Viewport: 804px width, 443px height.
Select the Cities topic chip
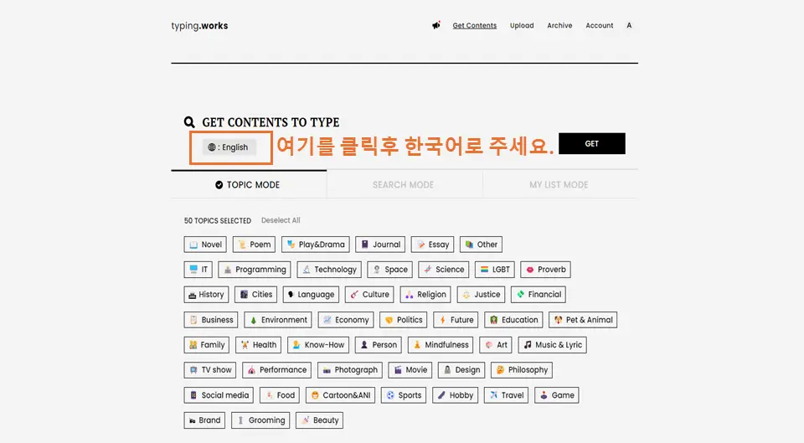tap(256, 295)
